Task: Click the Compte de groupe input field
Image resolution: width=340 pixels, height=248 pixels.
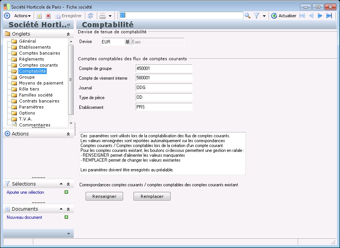Action: click(x=164, y=68)
